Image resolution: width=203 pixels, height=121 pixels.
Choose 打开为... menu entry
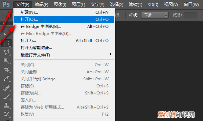pos(64,41)
